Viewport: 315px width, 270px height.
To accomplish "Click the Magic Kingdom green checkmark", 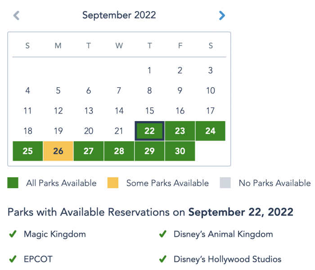I will coord(13,234).
